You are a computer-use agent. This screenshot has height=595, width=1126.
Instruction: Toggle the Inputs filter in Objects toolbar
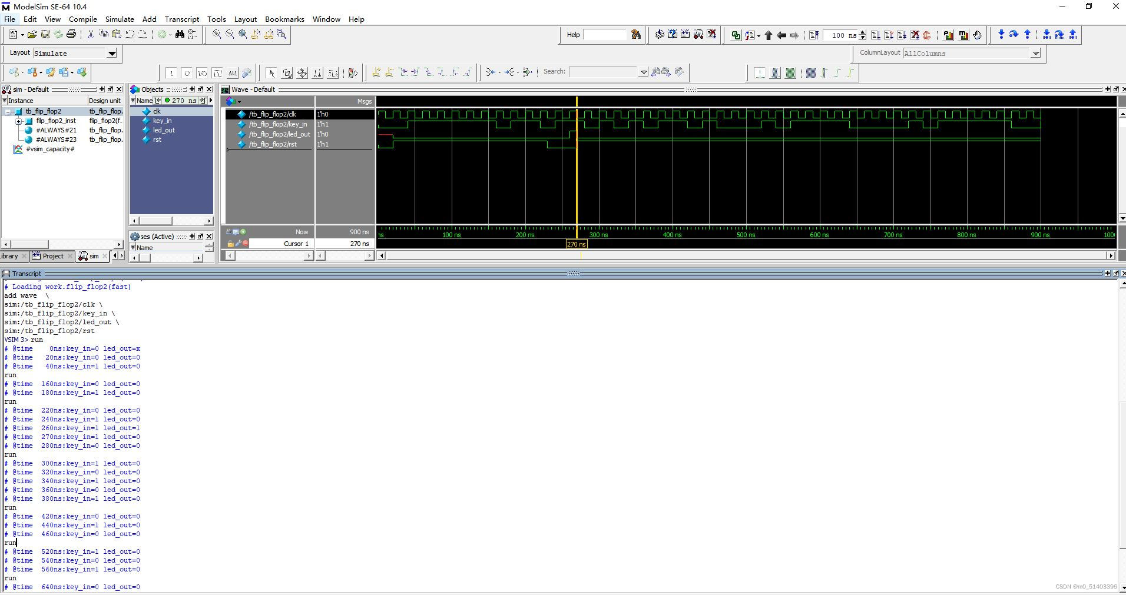point(171,73)
